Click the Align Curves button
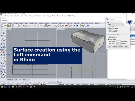 (x=112, y=37)
